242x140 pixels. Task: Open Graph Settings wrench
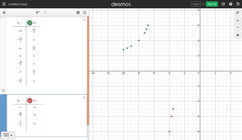click(x=238, y=12)
